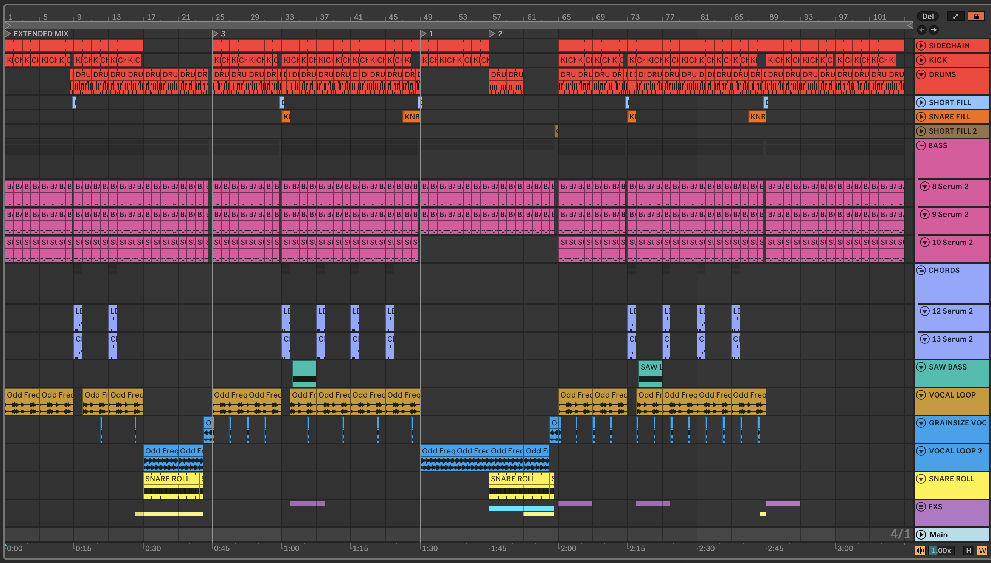Adjust the 1.00x zoom value
The width and height of the screenshot is (991, 563).
pyautogui.click(x=941, y=550)
